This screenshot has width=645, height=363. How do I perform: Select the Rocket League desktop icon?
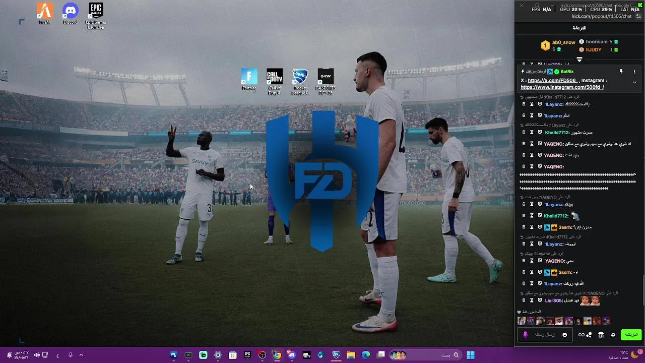point(300,82)
